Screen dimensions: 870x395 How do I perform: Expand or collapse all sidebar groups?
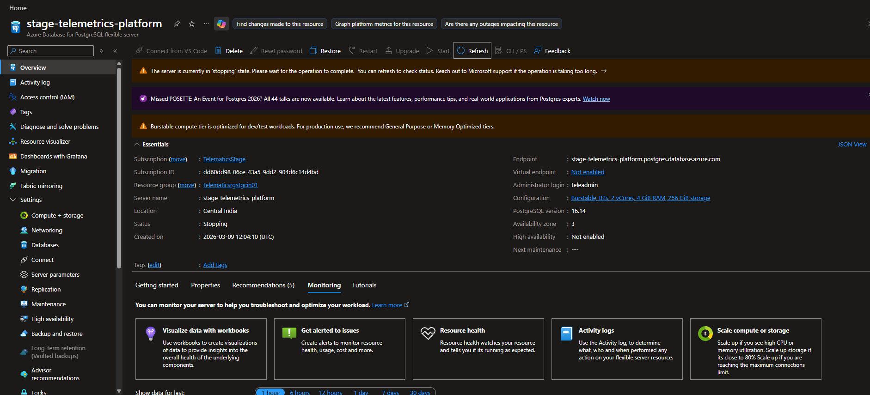(x=101, y=51)
